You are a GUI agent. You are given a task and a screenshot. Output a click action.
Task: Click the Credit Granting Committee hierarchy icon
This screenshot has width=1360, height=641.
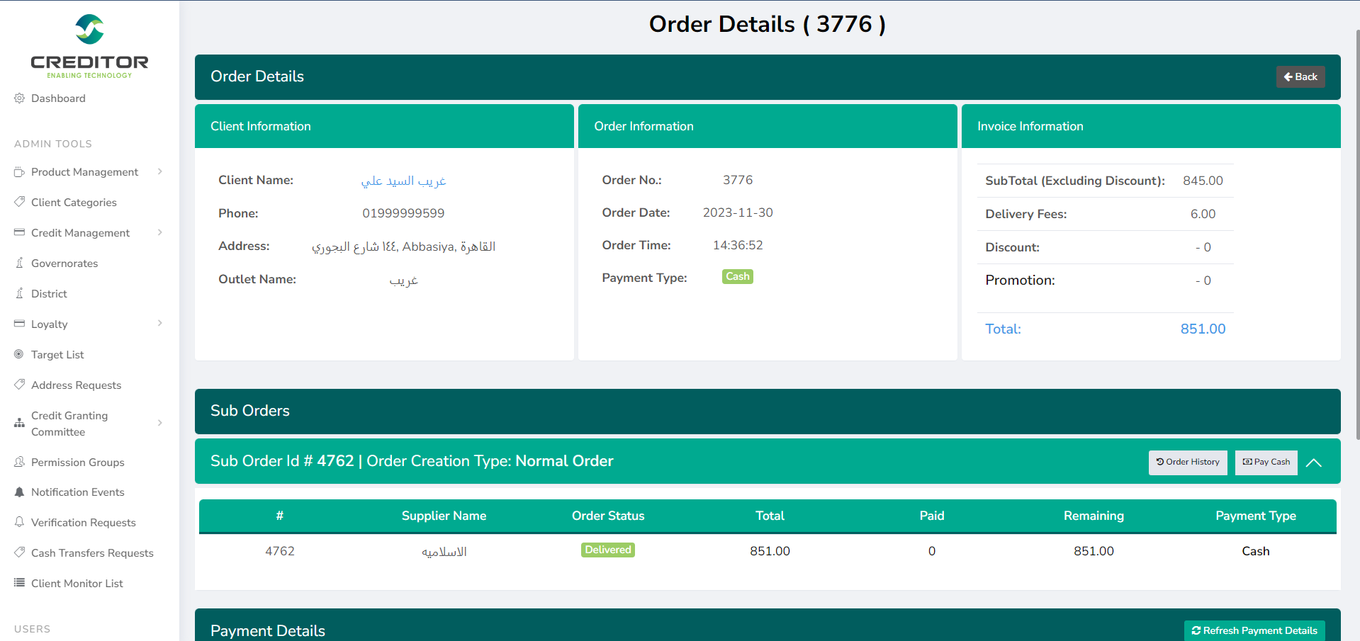click(19, 423)
